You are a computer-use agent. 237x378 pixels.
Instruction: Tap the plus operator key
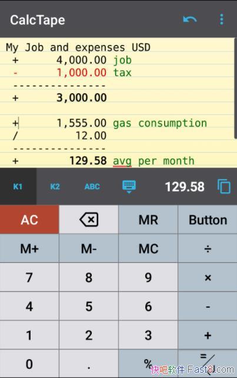click(208, 336)
